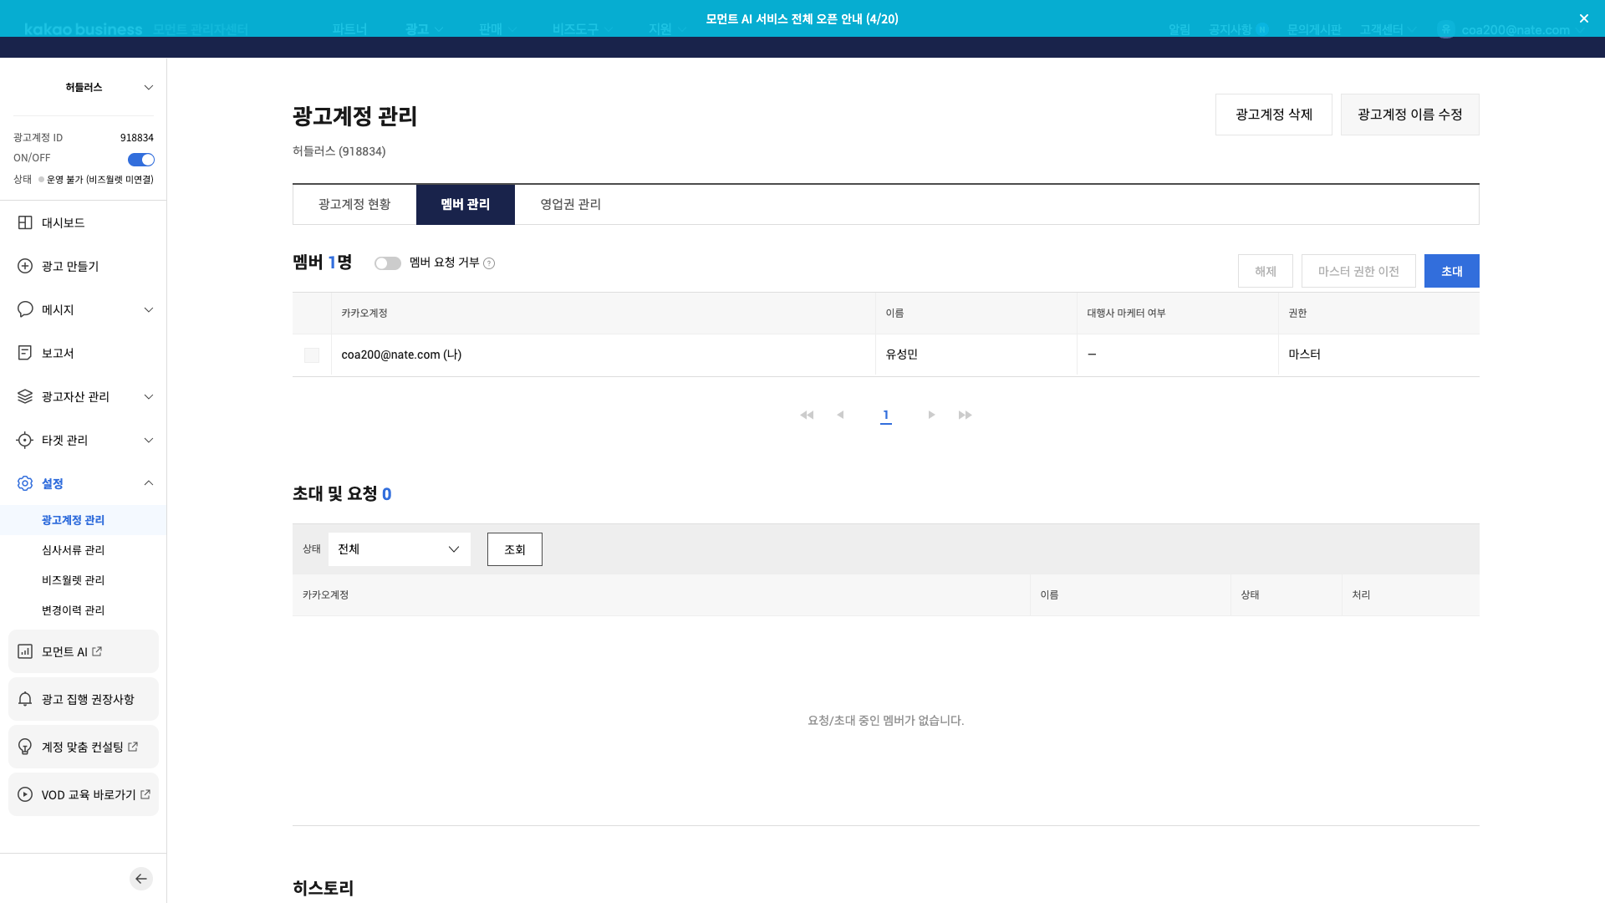Screen dimensions: 1605x903
Task: Click the 카카오계정 member table column header
Action: pos(604,313)
